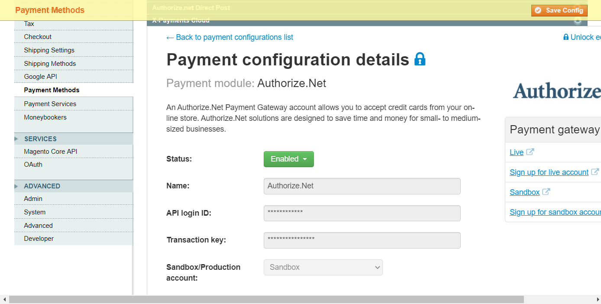
Task: Click external link icon beside Sign up for live account
Action: click(595, 172)
